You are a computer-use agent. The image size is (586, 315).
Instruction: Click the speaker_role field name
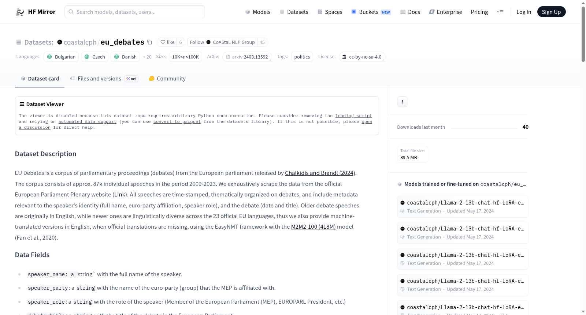47,302
